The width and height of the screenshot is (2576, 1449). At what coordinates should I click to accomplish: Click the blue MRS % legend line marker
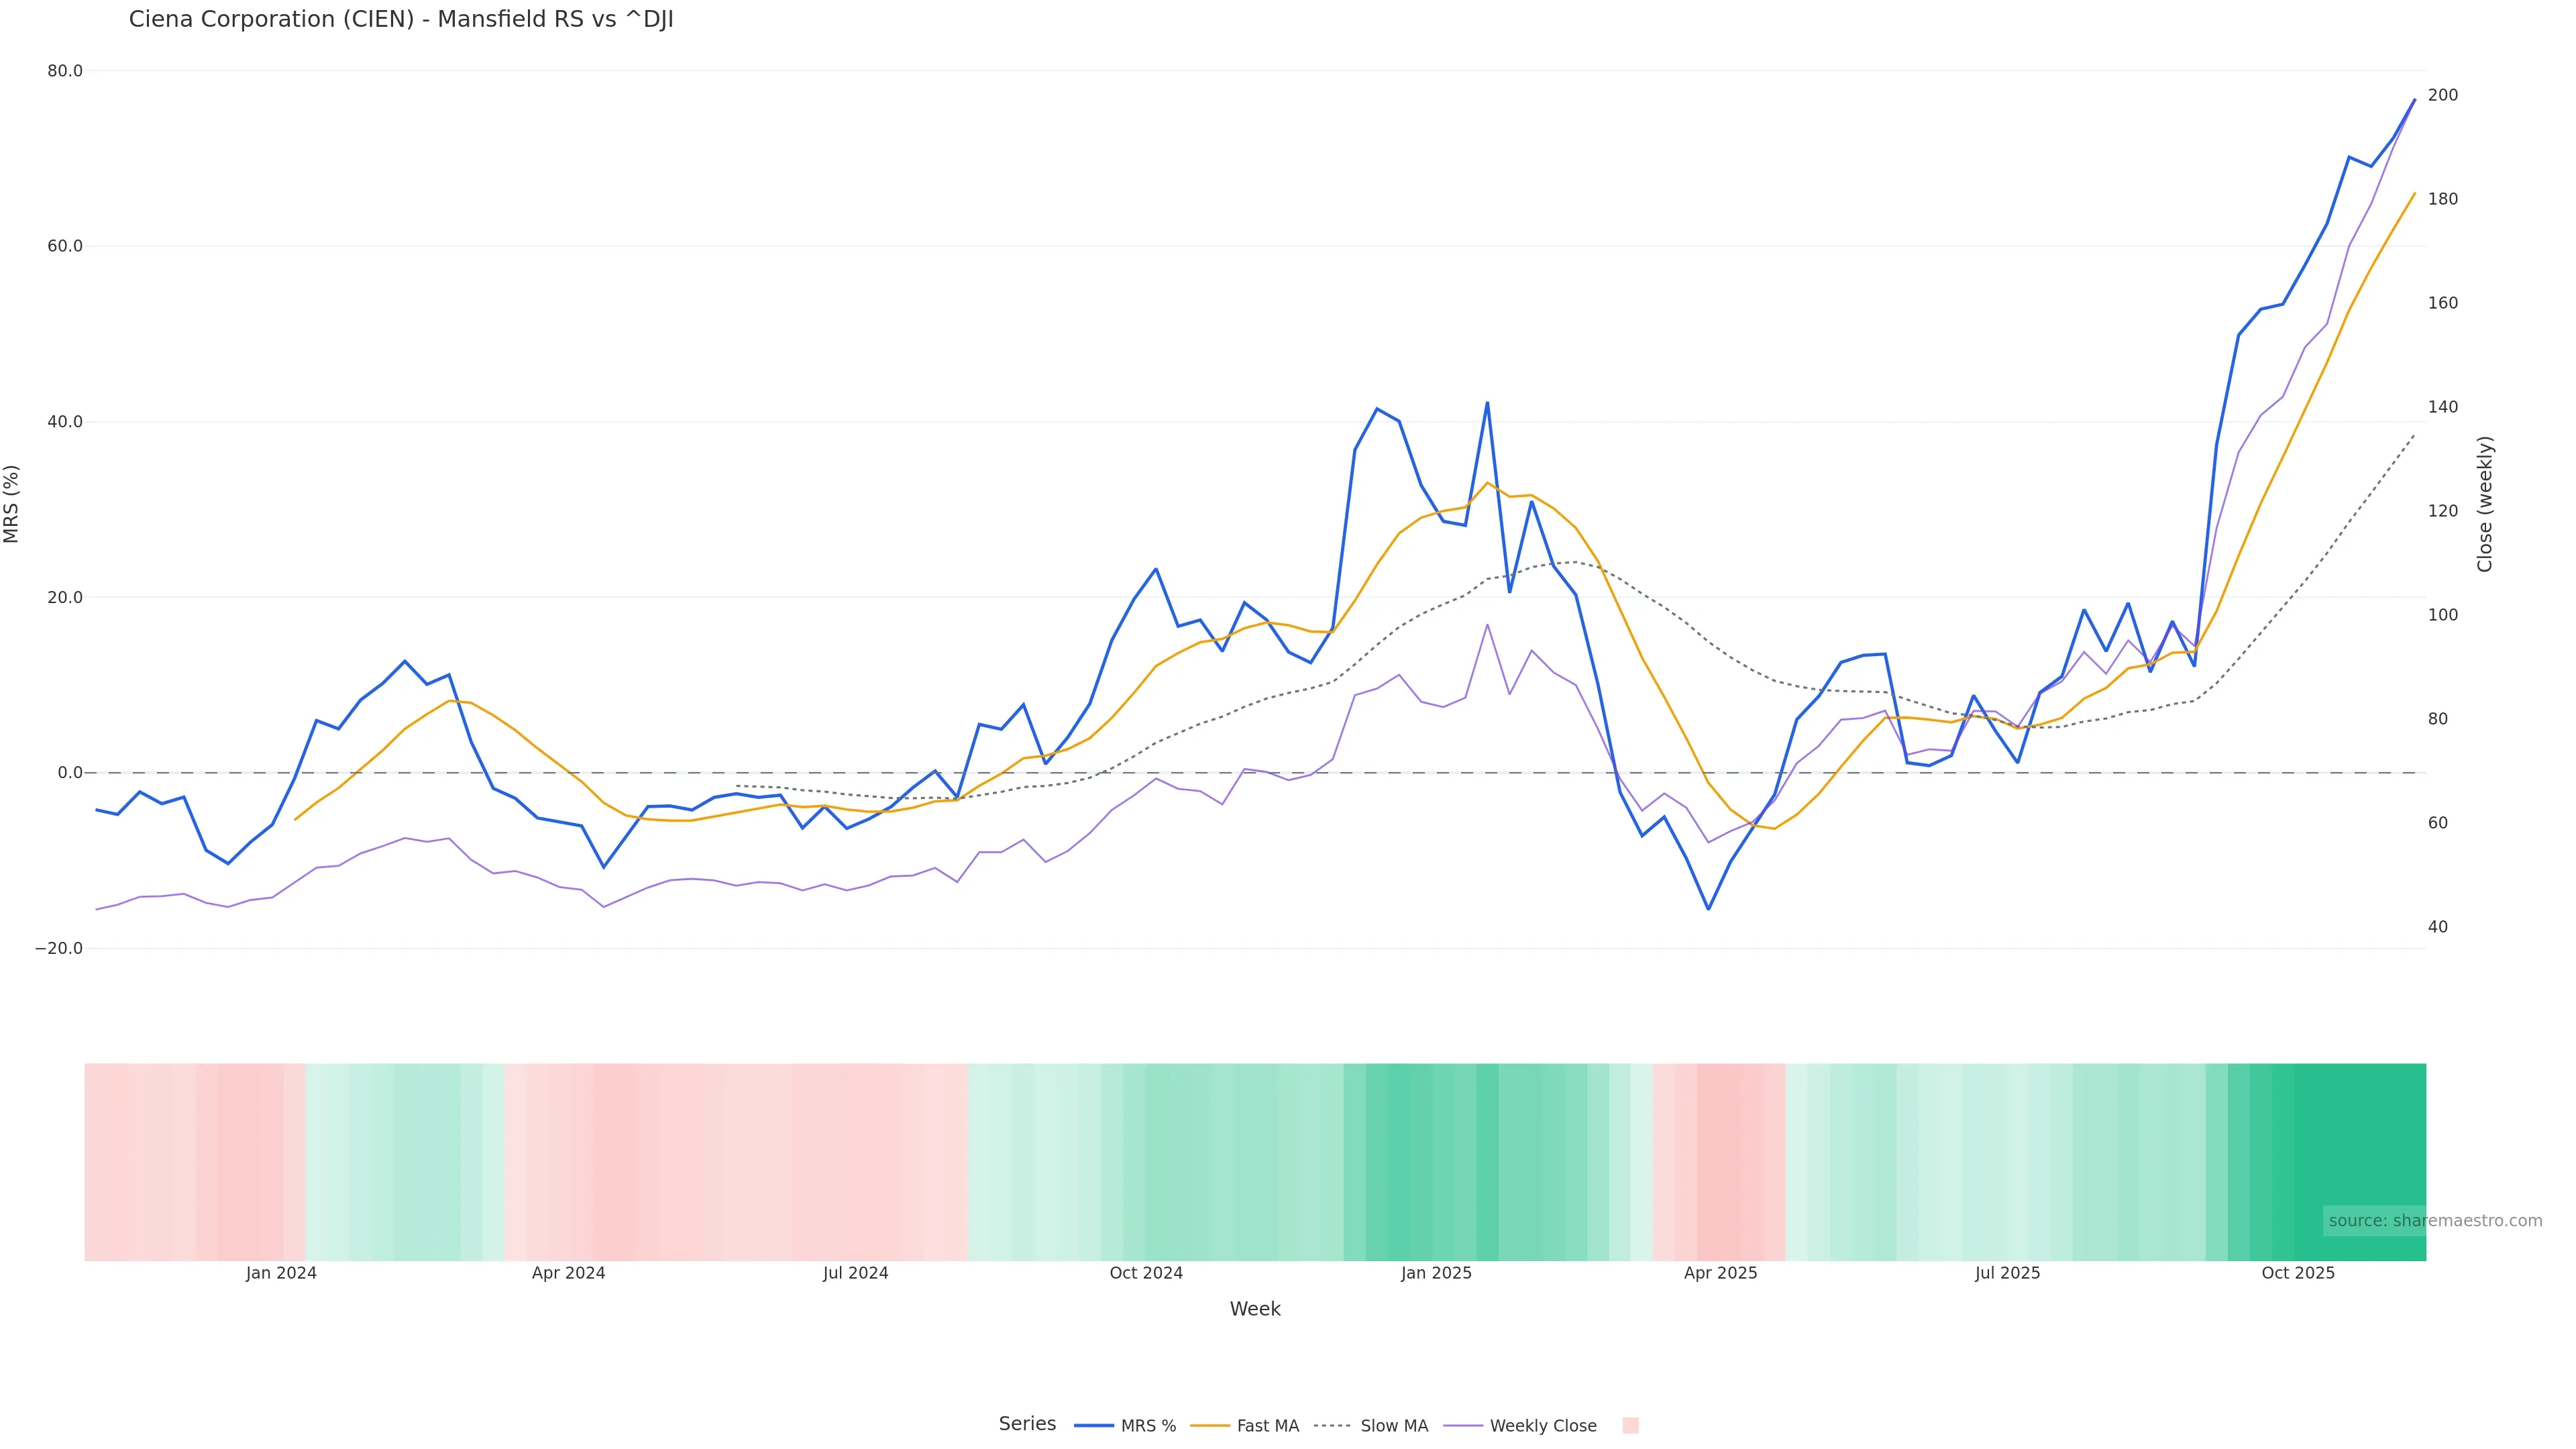point(1093,1426)
